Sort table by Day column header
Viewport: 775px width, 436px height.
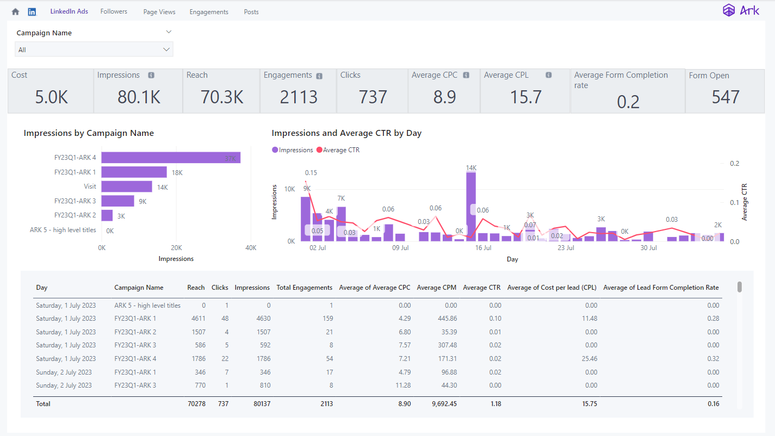(x=42, y=288)
